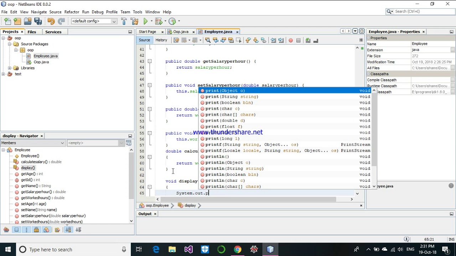Image resolution: width=456 pixels, height=256 pixels.
Task: Toggle Sort by Name in Navigator
Action: click(68, 230)
